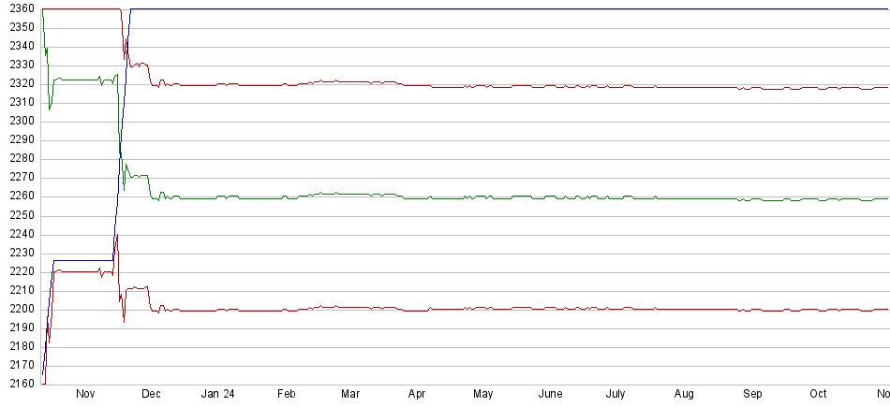Click the Feb month label

click(x=286, y=395)
